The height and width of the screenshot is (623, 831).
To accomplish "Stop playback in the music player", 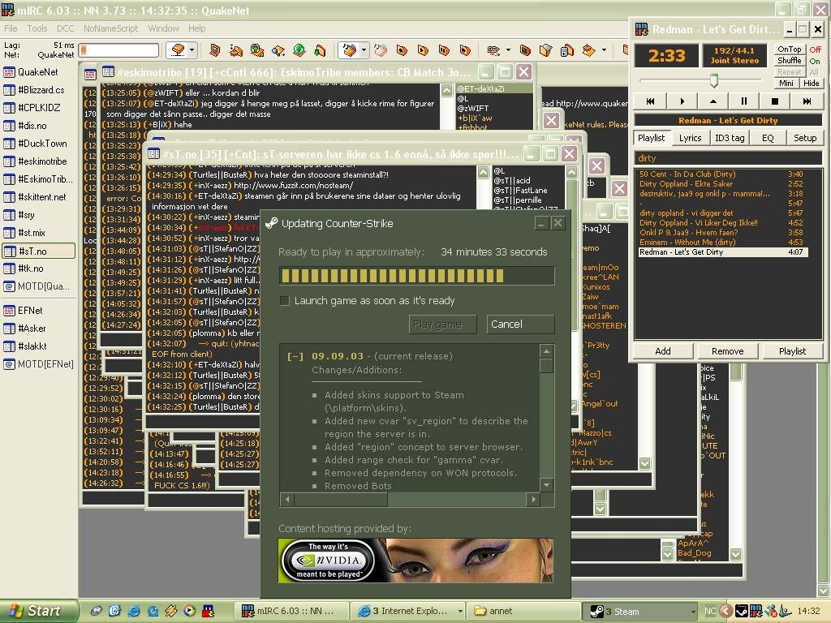I will pyautogui.click(x=775, y=101).
